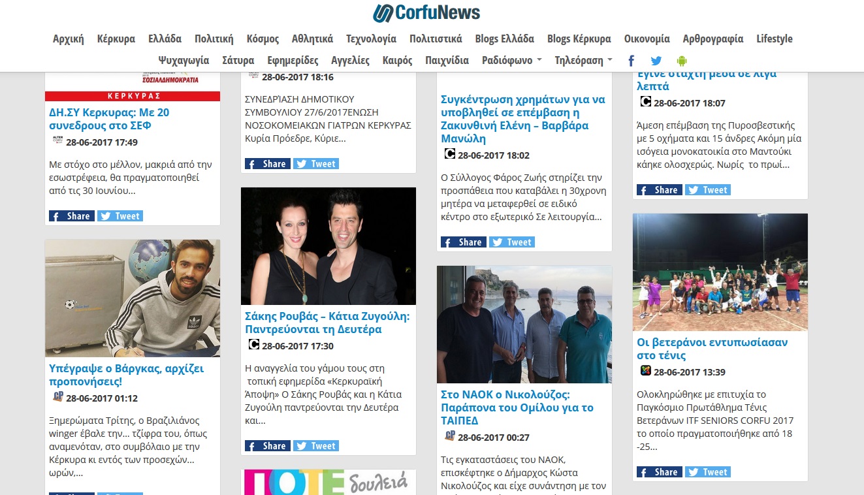Tweet the Σάκης Ρουβάς wedding article

(316, 446)
